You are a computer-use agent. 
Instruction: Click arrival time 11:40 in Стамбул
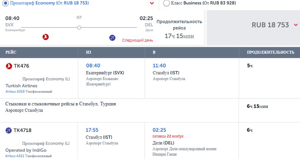159,66
